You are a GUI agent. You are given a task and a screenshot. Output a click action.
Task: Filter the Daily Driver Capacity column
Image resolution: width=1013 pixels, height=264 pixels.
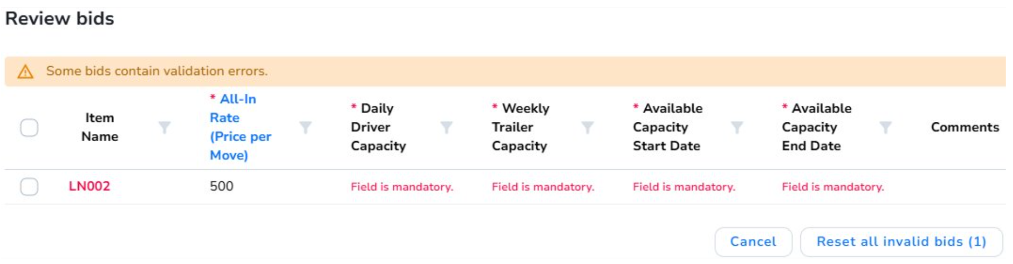point(447,128)
